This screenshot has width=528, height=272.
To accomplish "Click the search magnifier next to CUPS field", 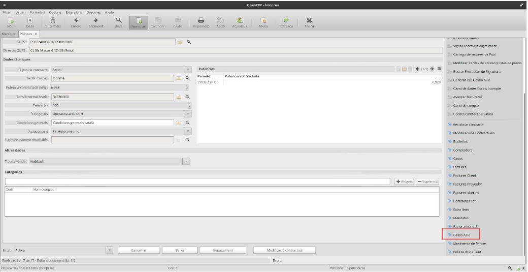I will (188, 42).
